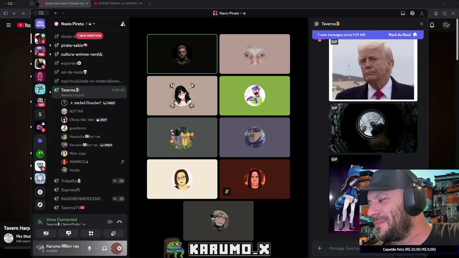Open Discord user settings gear
This screenshot has height=258, width=459.
pyautogui.click(x=119, y=248)
